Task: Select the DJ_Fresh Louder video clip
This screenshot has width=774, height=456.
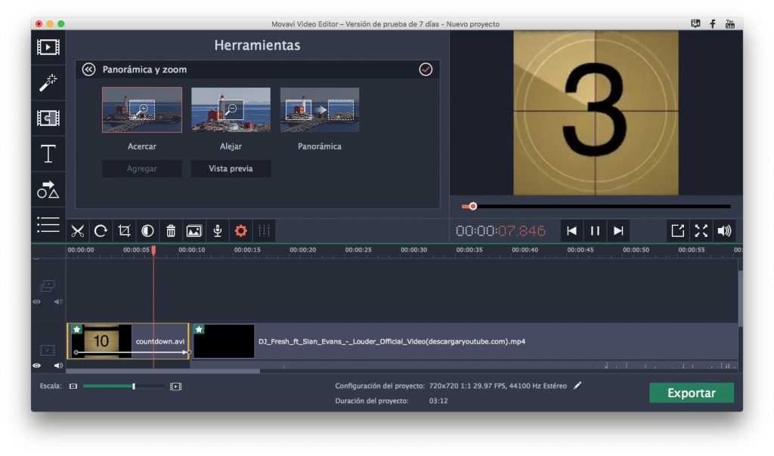Action: coord(465,341)
